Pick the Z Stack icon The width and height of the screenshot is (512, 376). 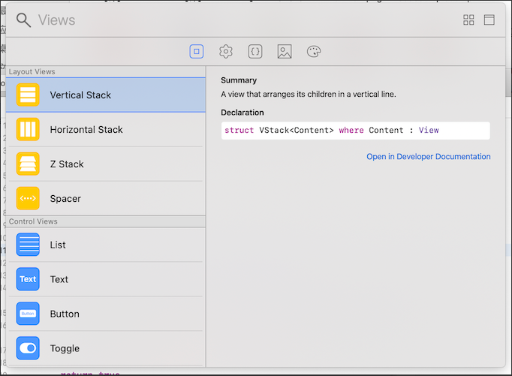coord(28,164)
